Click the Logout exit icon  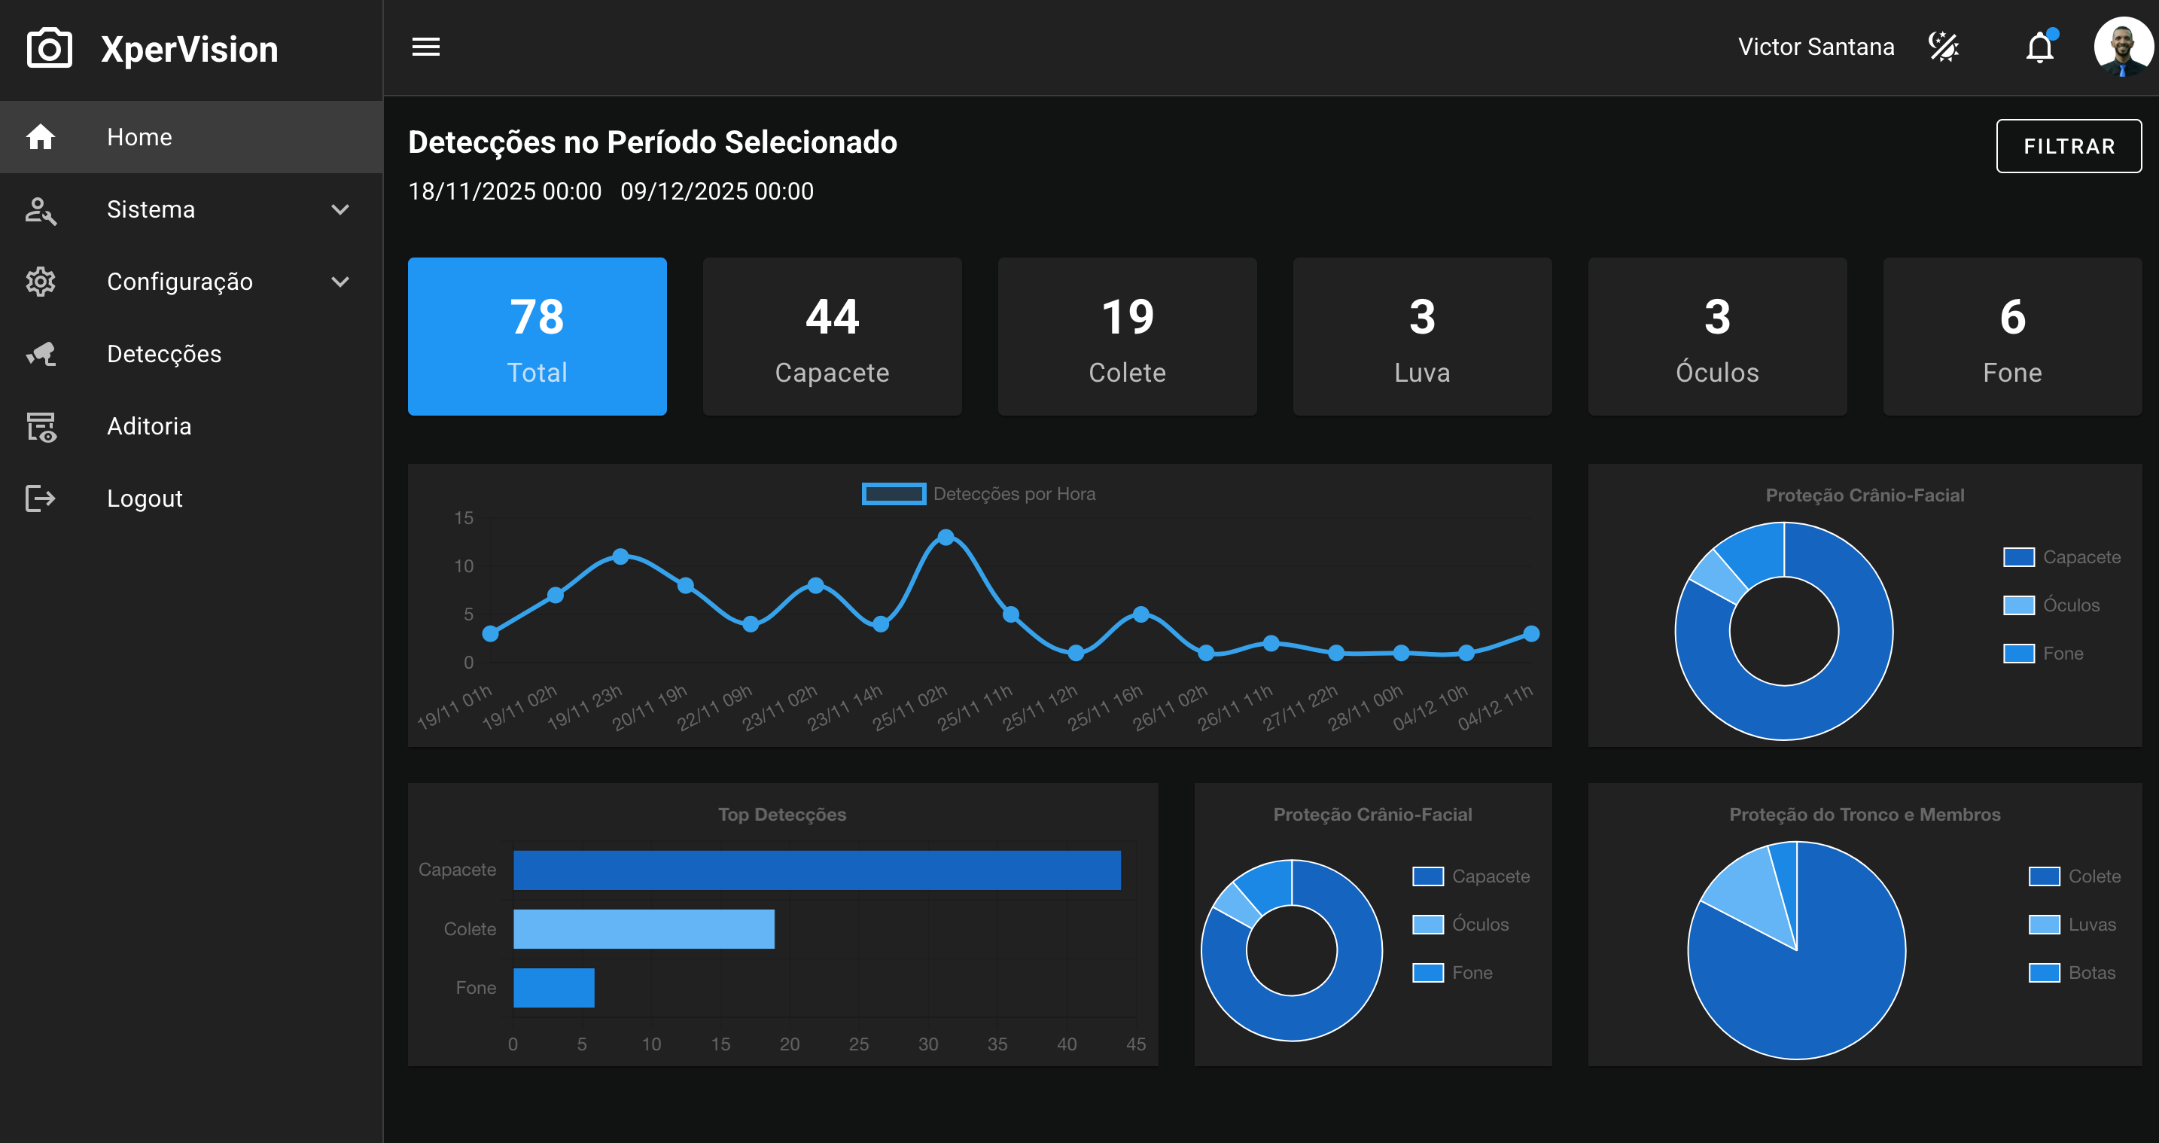40,498
